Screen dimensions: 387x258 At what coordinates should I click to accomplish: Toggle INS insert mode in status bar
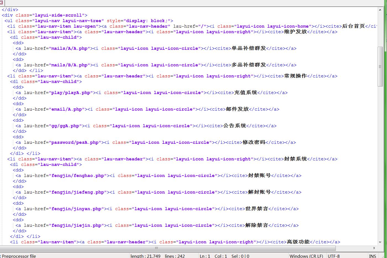pos(372,256)
